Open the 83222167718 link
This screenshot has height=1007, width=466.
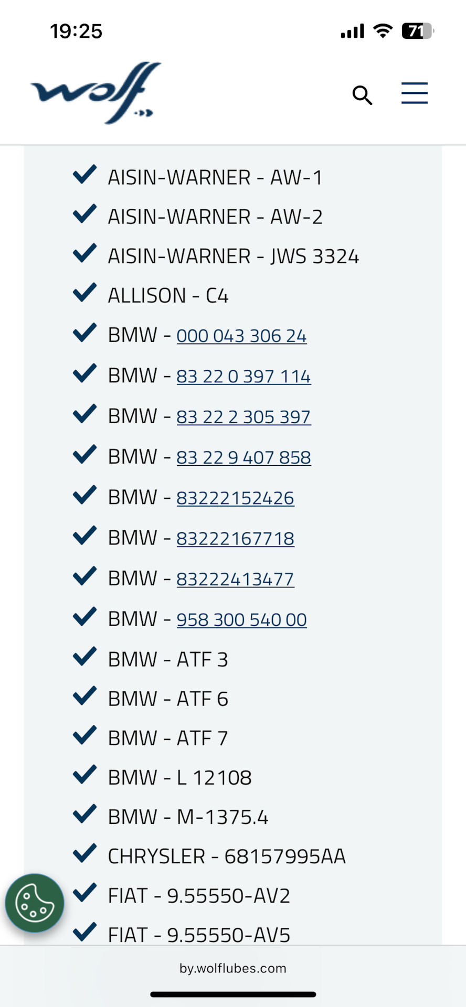[x=235, y=539]
